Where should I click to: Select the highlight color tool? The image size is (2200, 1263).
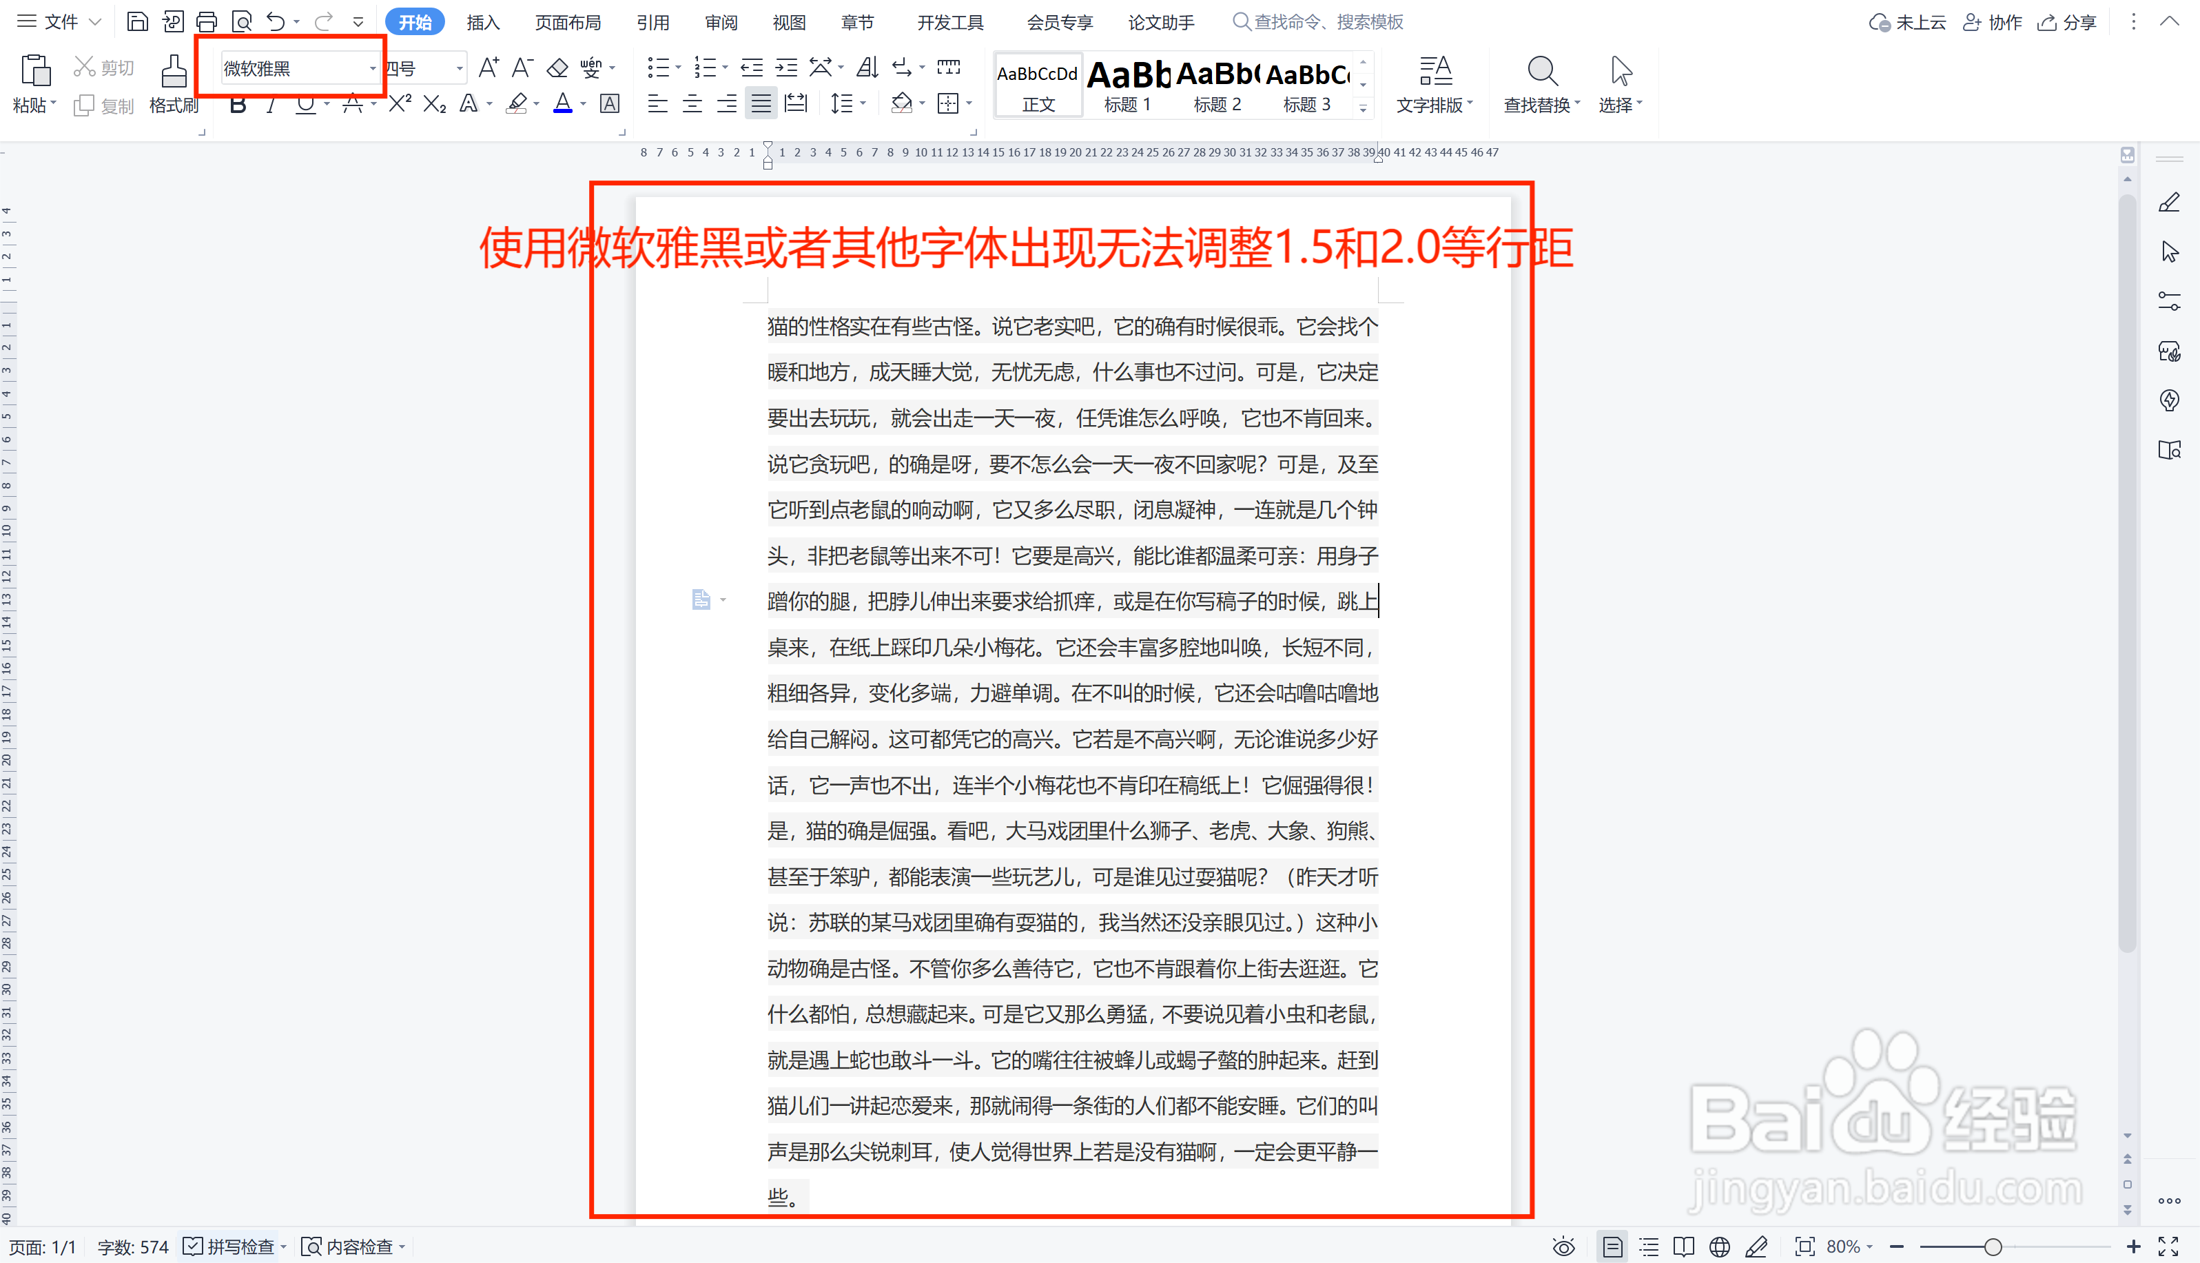(x=516, y=104)
